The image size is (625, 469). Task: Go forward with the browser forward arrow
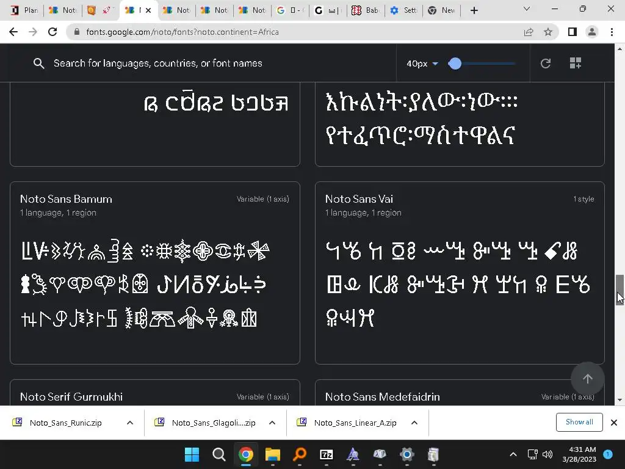point(33,32)
